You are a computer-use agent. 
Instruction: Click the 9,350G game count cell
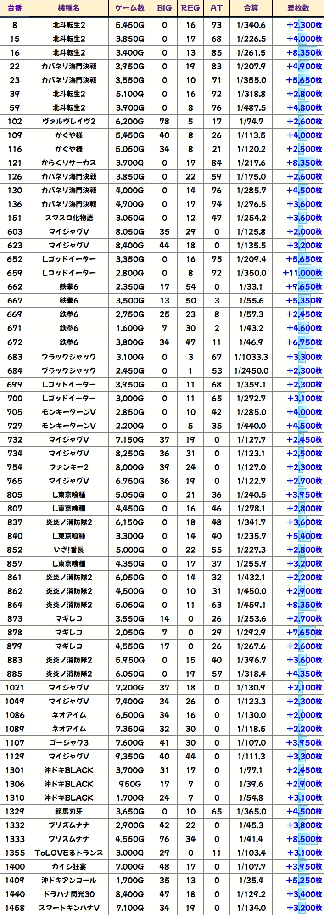130,756
